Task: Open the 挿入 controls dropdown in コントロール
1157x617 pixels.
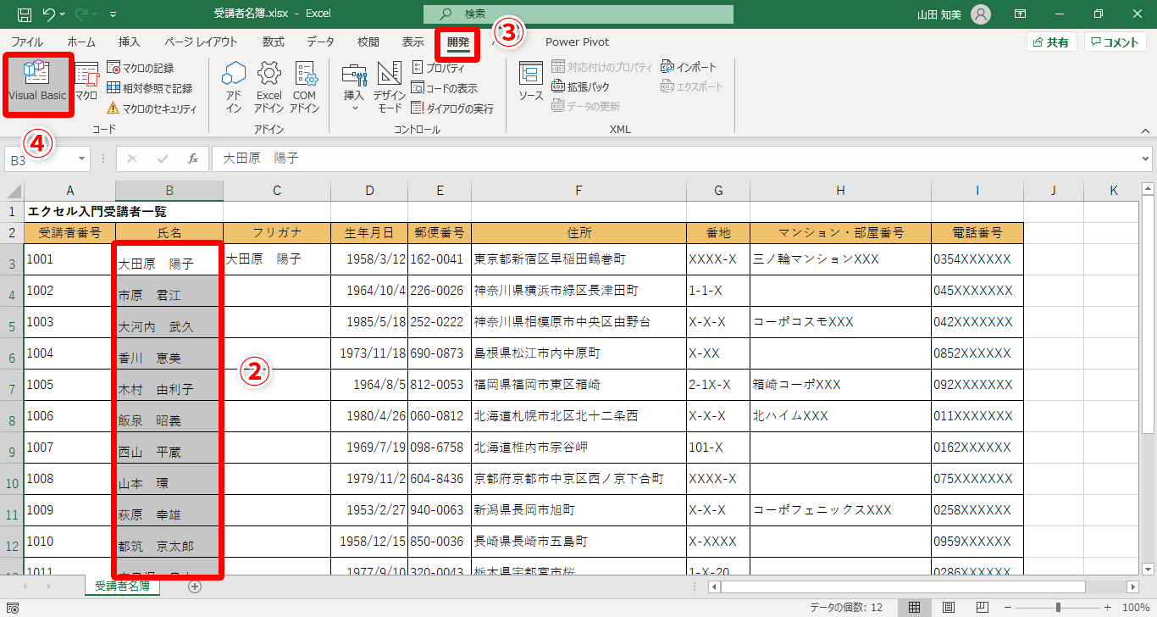Action: pyautogui.click(x=354, y=87)
